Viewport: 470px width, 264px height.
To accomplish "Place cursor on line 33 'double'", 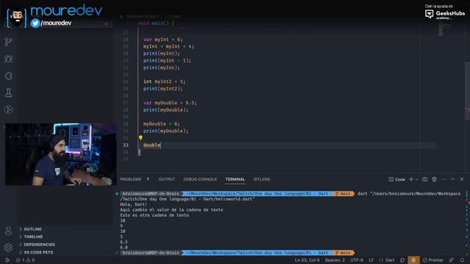I will (x=152, y=145).
